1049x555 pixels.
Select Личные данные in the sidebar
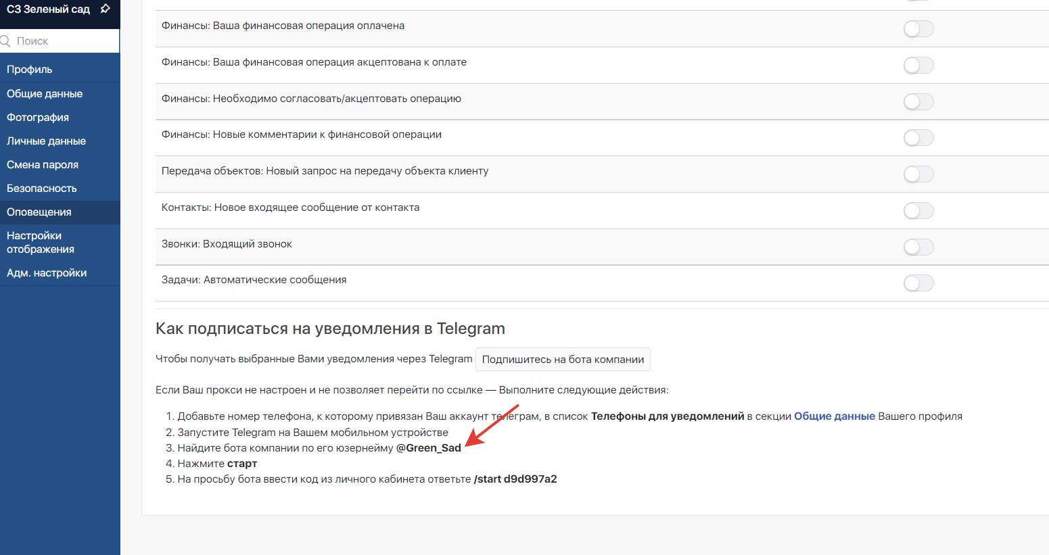(x=46, y=141)
